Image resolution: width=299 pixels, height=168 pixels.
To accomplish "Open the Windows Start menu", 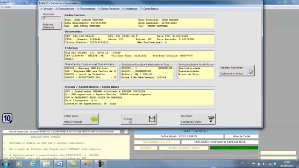I will coord(5,164).
